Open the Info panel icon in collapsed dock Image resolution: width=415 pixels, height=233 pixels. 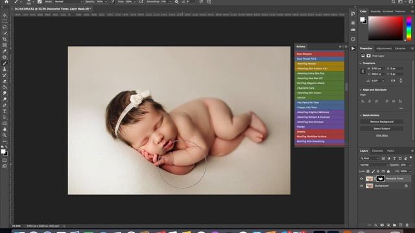(x=353, y=39)
